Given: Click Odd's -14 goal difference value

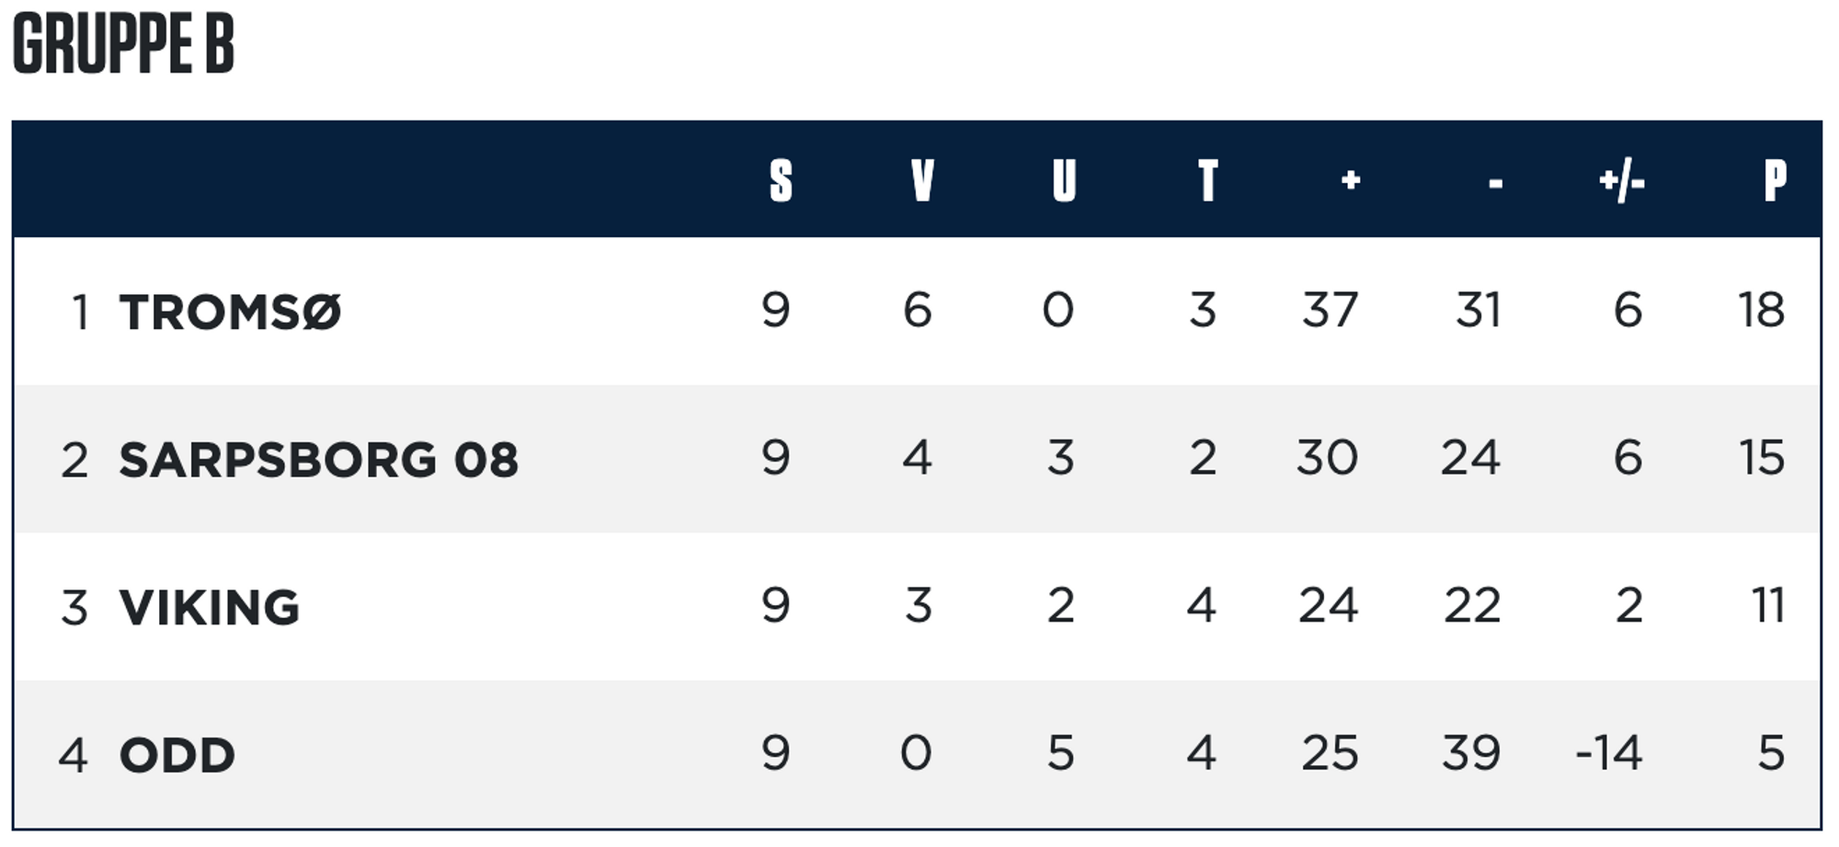Looking at the screenshot, I should pyautogui.click(x=1609, y=753).
